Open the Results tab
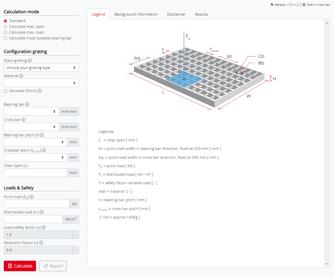The width and height of the screenshot is (334, 277). pyautogui.click(x=201, y=14)
